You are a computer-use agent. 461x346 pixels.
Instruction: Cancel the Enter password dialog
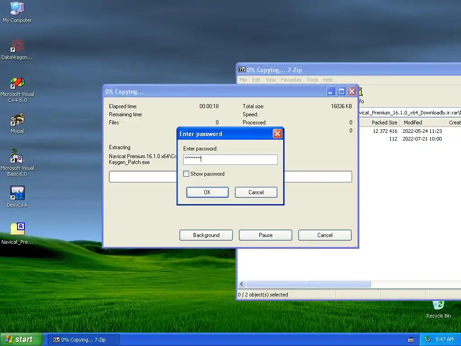click(256, 192)
